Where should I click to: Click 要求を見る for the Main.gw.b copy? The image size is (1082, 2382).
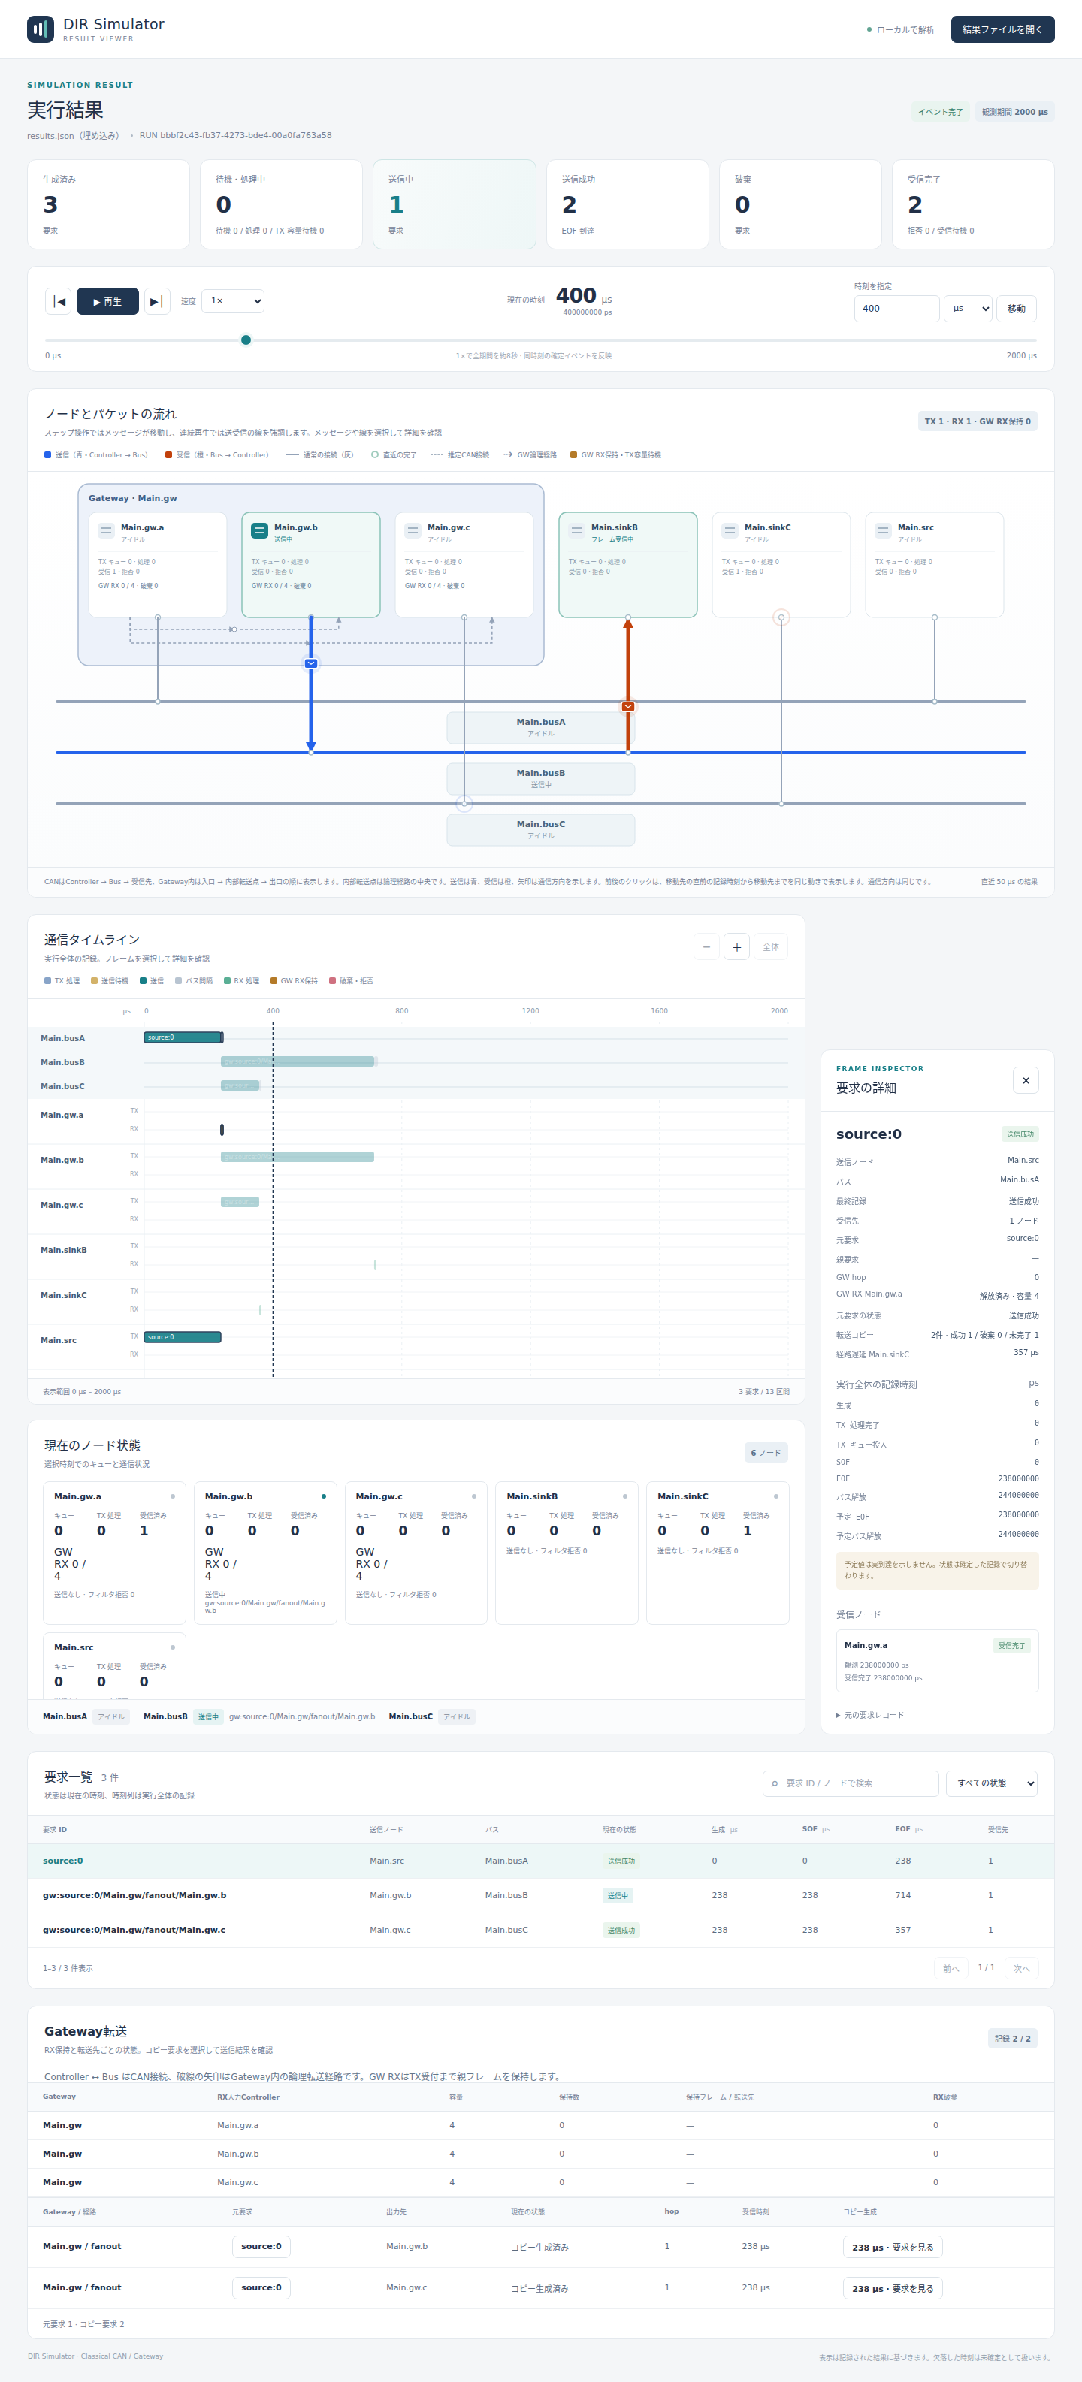[x=893, y=2247]
